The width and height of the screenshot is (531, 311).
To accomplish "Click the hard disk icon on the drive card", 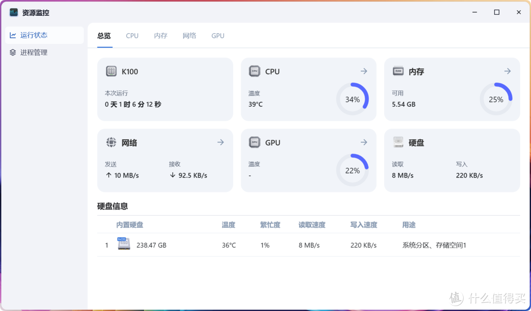I will pos(398,142).
